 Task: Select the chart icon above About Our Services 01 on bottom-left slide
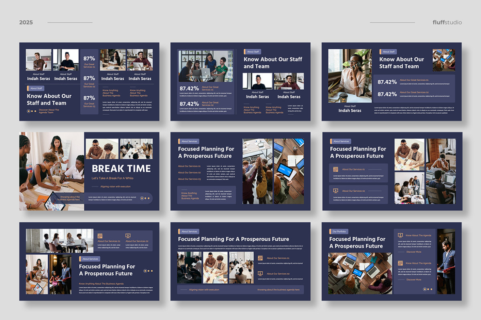(x=100, y=236)
